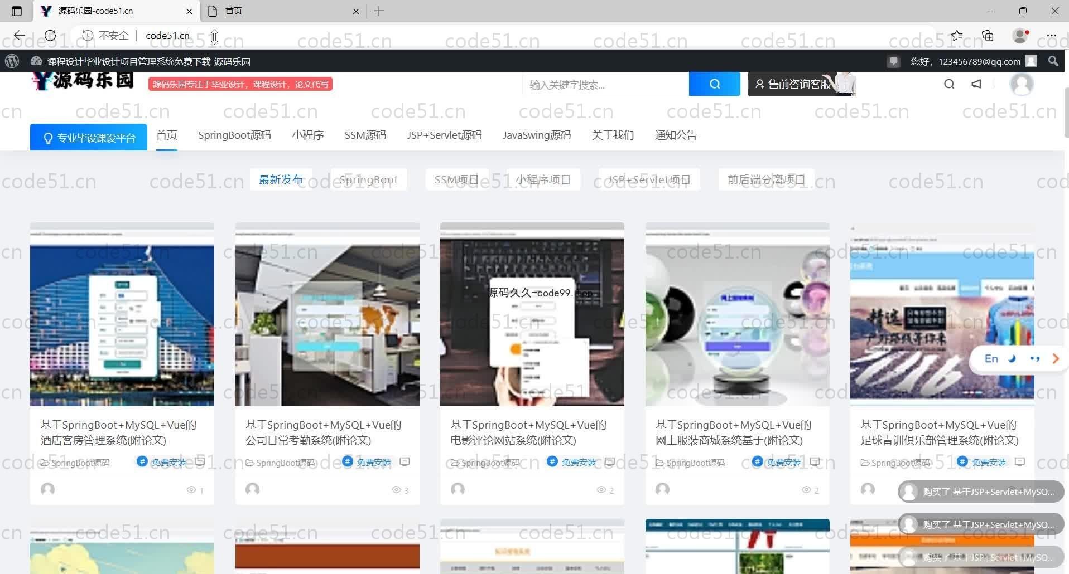Open the browser collections icon
This screenshot has height=574, width=1069.
click(x=988, y=36)
